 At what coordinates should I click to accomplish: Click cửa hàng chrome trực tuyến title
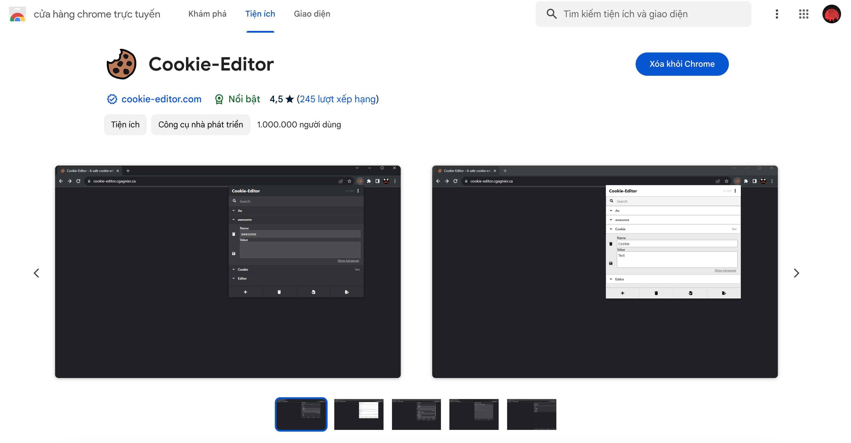pyautogui.click(x=97, y=14)
